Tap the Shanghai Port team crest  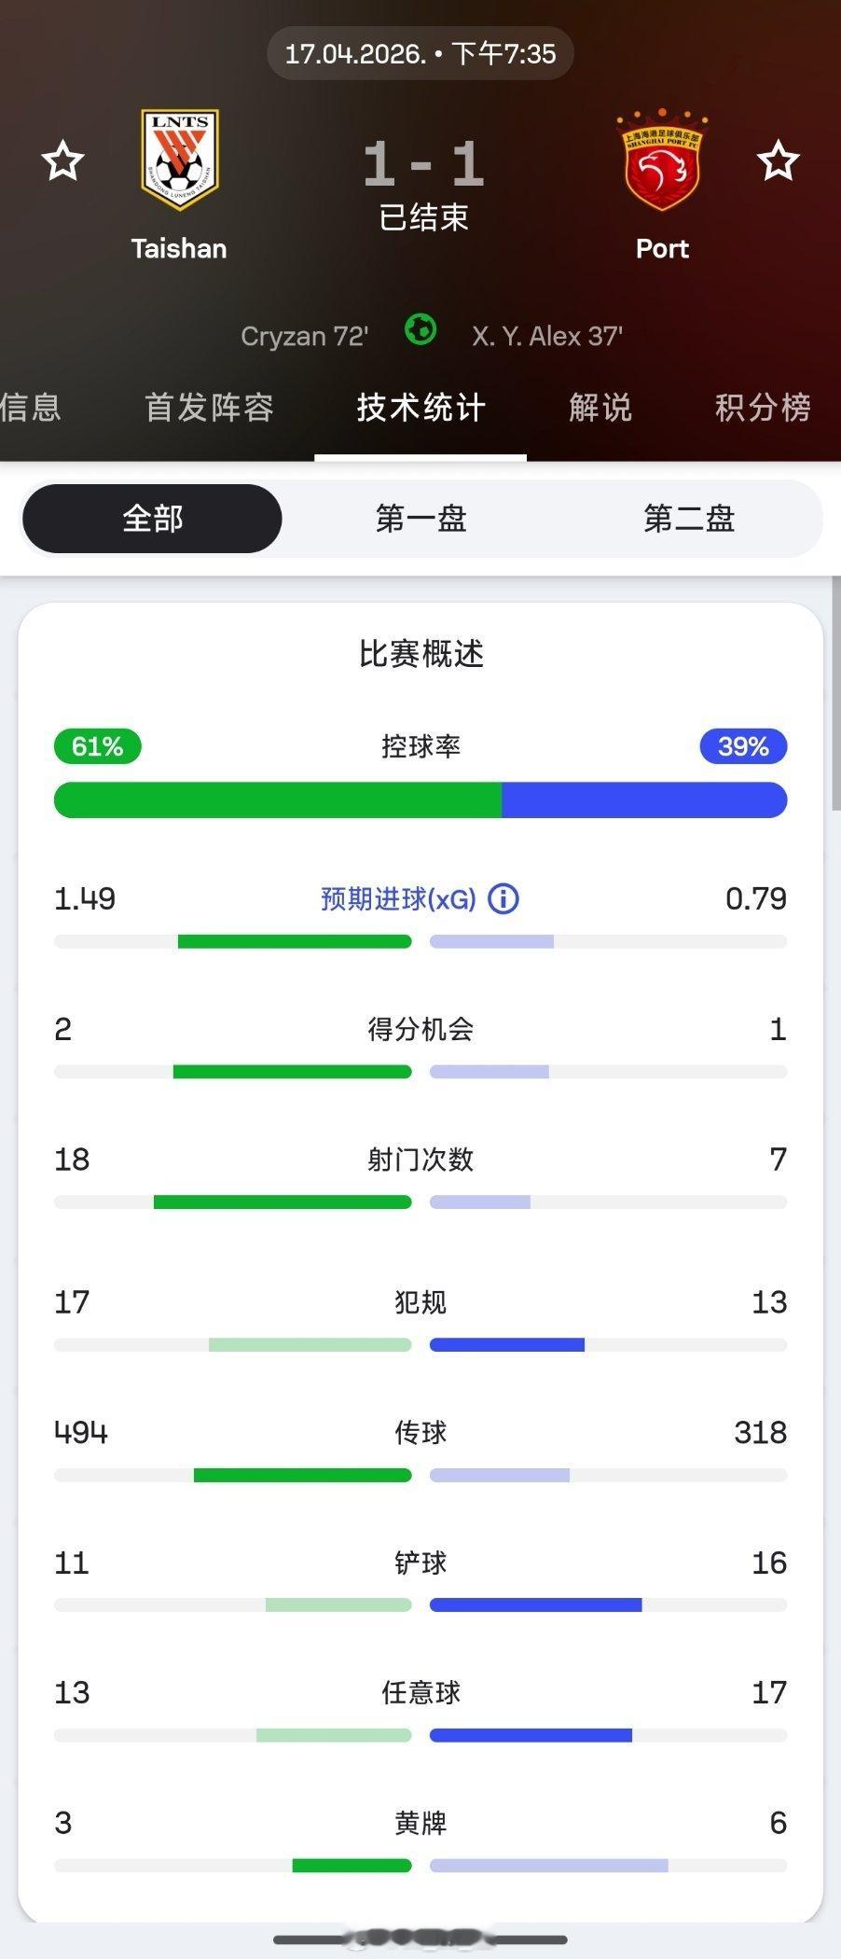662,160
